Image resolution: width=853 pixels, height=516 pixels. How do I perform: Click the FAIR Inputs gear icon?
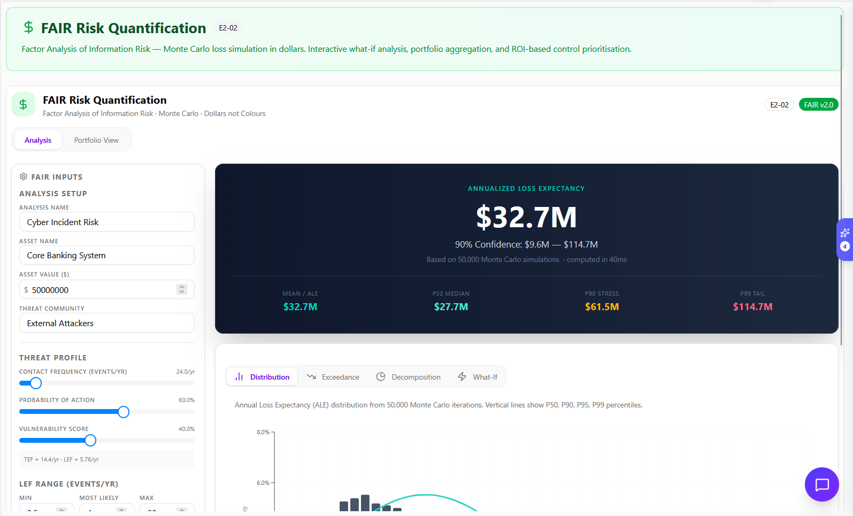(x=24, y=176)
